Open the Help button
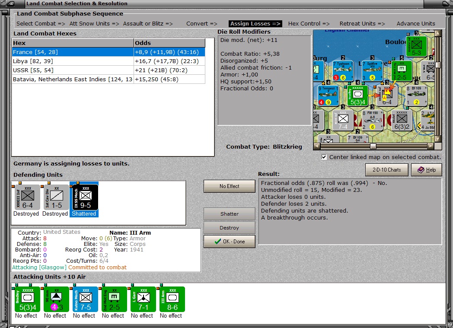 (427, 170)
